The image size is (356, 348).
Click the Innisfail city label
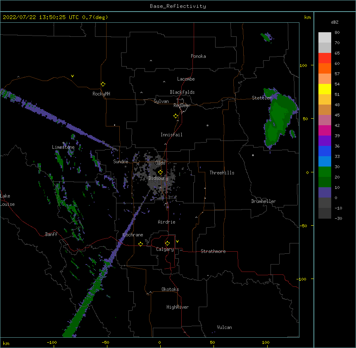point(171,135)
